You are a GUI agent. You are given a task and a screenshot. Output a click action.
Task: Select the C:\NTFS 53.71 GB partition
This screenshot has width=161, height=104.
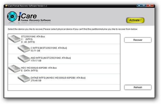point(64,49)
